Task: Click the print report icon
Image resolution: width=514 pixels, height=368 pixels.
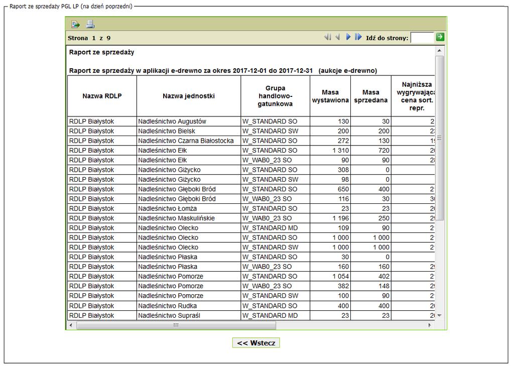Action: (90, 24)
